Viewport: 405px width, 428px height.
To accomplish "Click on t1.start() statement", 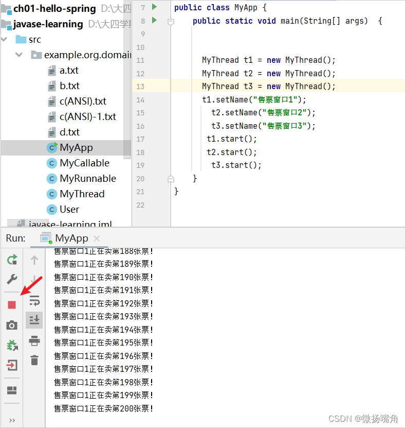I will (x=231, y=139).
